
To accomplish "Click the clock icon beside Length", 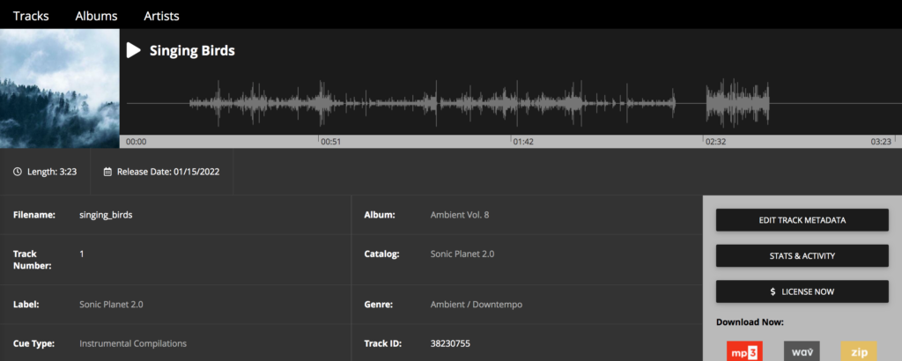I will pos(18,172).
